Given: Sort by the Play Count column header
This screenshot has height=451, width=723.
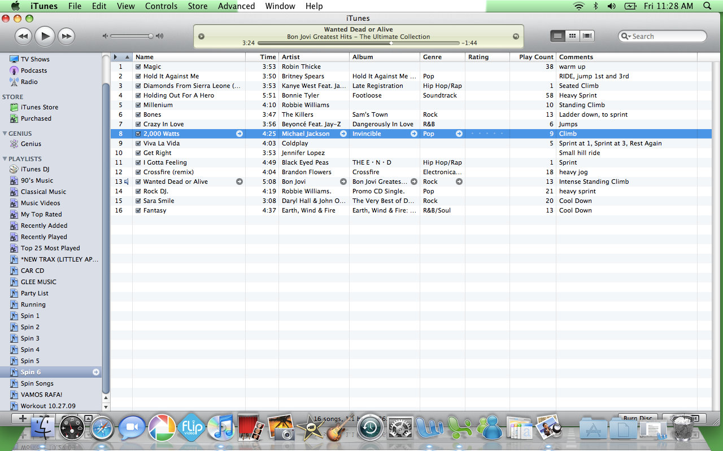Looking at the screenshot, I should tap(533, 57).
